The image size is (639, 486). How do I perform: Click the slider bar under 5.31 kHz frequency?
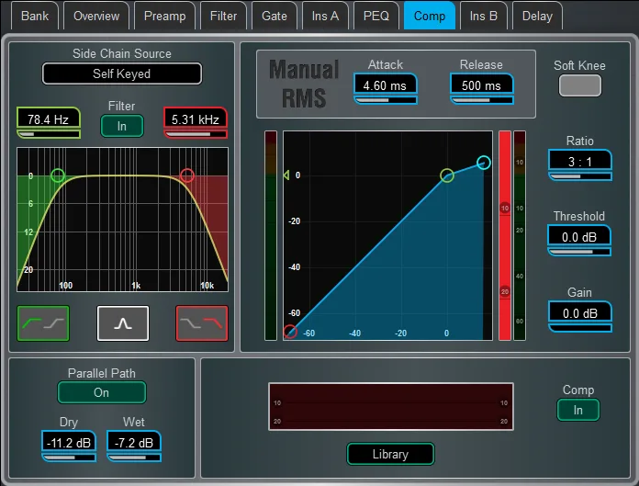click(196, 134)
